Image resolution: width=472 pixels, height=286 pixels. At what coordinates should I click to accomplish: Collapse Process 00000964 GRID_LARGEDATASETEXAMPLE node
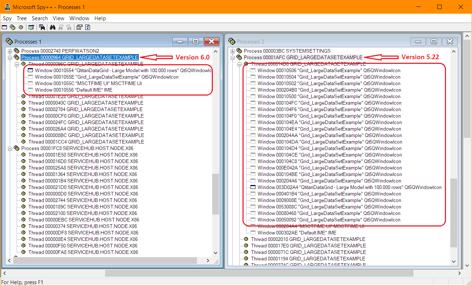[x=10, y=57]
